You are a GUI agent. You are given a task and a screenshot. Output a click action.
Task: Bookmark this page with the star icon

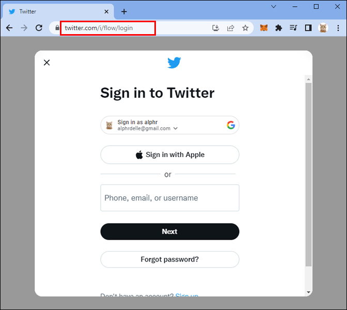click(x=245, y=28)
